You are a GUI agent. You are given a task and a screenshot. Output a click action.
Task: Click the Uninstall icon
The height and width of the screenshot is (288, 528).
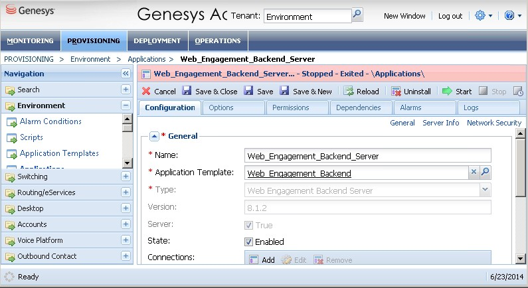coord(396,91)
